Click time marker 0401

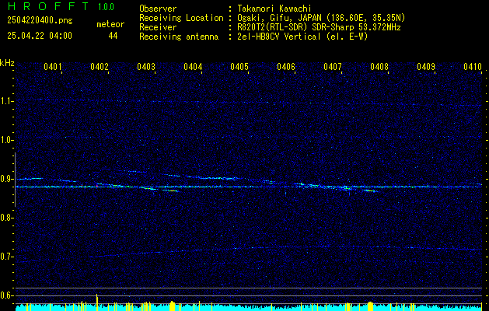pos(52,67)
